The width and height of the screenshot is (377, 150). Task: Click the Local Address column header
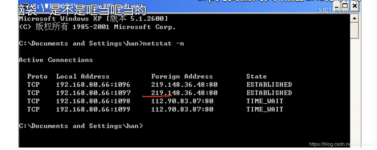tap(83, 76)
